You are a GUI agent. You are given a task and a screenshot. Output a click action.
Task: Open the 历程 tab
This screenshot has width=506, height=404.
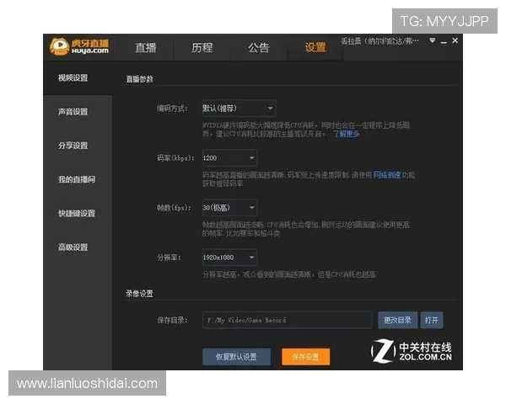click(x=202, y=48)
